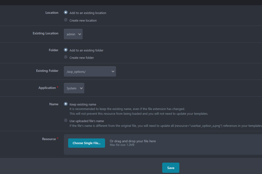Click the 'Application' required field label
Viewport: 262px width, 174px height.
[x=47, y=88]
